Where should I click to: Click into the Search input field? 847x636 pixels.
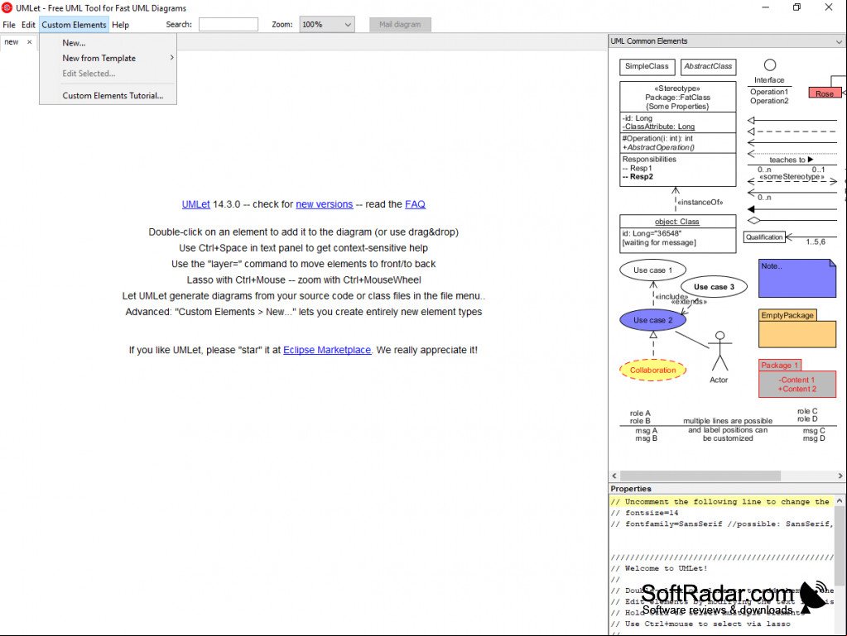click(x=229, y=24)
